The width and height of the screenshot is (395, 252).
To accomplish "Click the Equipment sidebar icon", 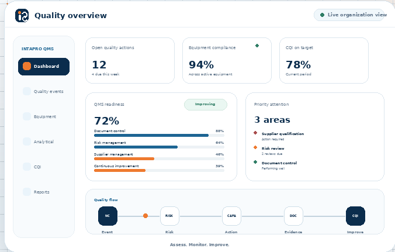I will click(27, 116).
